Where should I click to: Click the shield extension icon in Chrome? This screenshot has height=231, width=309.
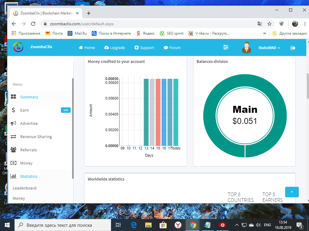coord(282,24)
